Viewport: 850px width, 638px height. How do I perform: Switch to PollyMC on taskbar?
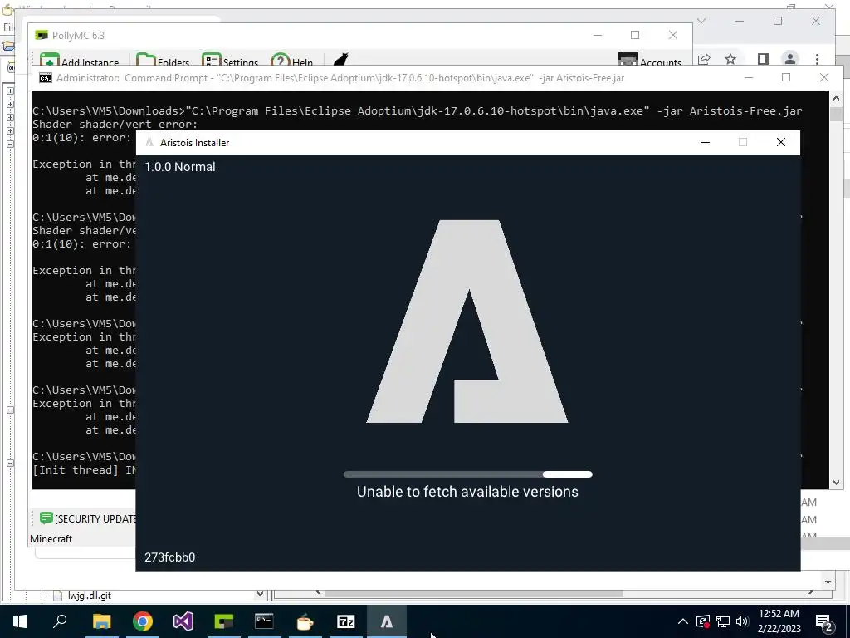coord(224,621)
